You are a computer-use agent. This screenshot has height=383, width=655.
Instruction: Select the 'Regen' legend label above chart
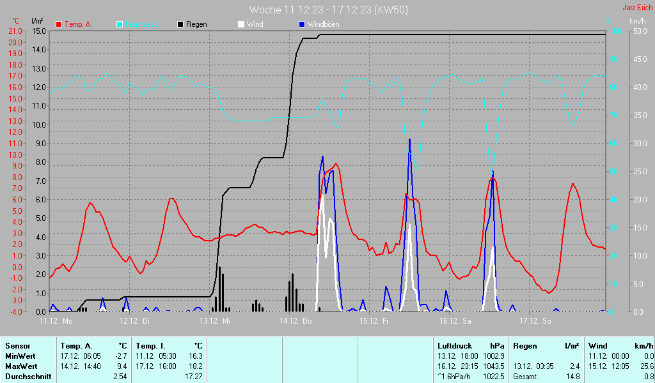coord(196,25)
